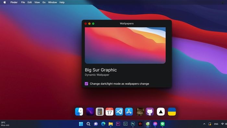
Task: Click the blue and yellow flag dock icon
Action: (172, 112)
